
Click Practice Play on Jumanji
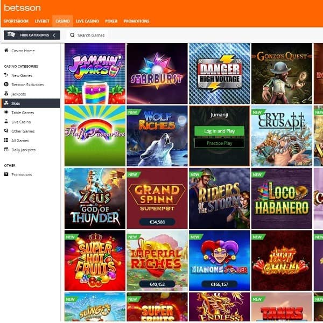220,143
